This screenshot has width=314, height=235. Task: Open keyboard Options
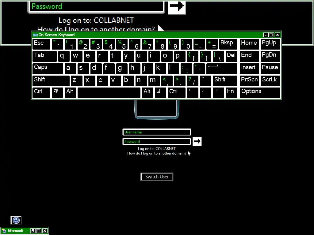coord(260,93)
